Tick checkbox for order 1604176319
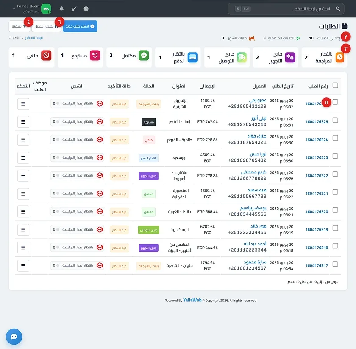This screenshot has width=356, height=349. (335, 228)
